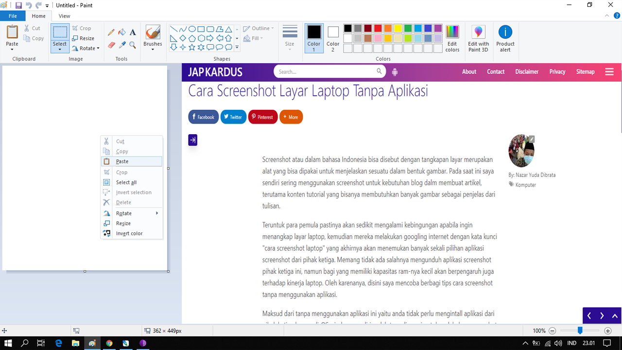Image resolution: width=622 pixels, height=350 pixels.
Task: Open Customize Quick Access Toolbar dropdown
Action: click(x=47, y=6)
